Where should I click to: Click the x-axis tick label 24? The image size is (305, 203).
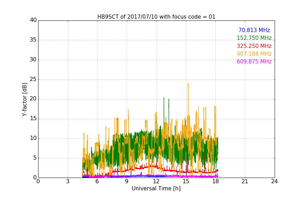tap(274, 182)
